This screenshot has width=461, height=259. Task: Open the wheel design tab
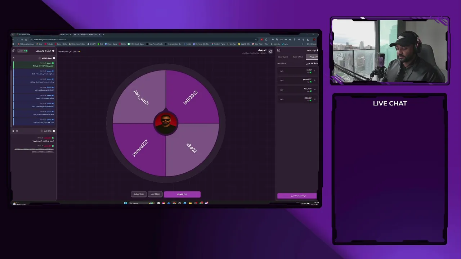tap(283, 57)
